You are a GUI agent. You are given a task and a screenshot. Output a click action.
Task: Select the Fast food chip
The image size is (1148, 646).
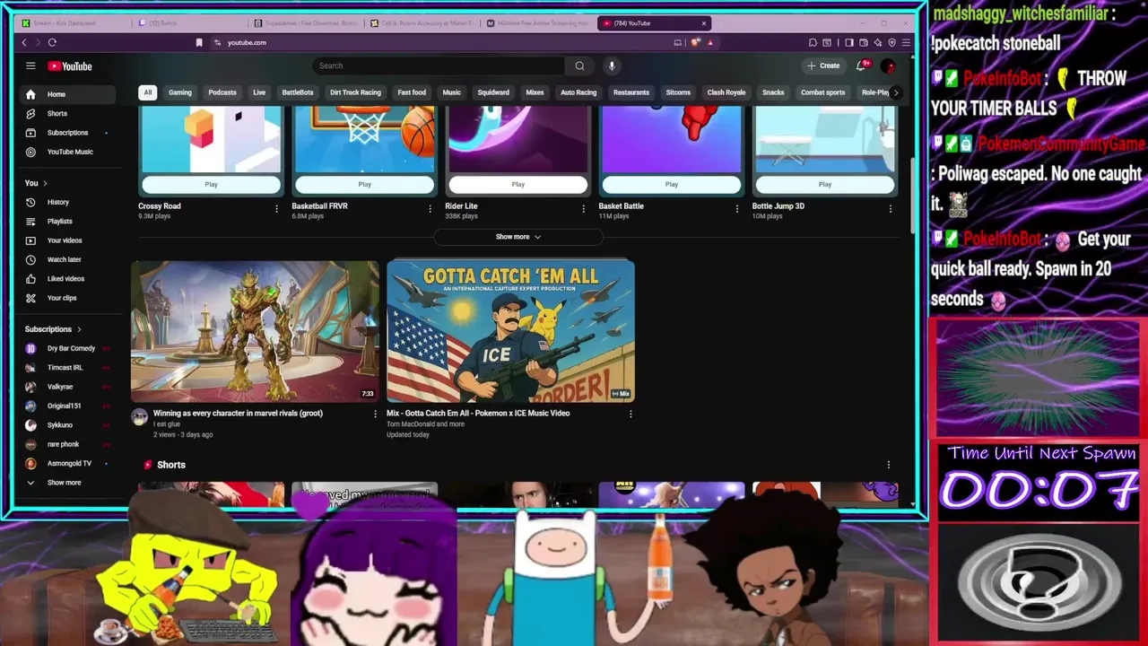pos(412,92)
